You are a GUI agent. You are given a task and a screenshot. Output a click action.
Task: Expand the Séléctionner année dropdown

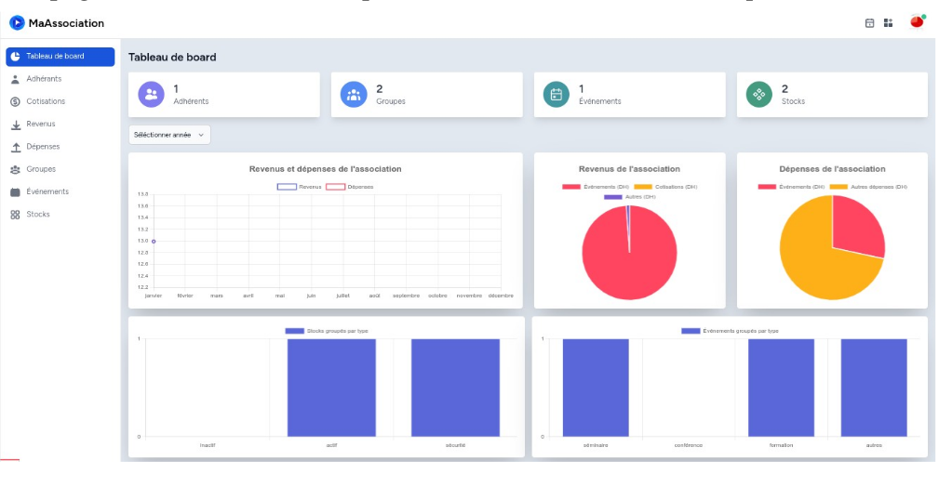click(x=169, y=135)
